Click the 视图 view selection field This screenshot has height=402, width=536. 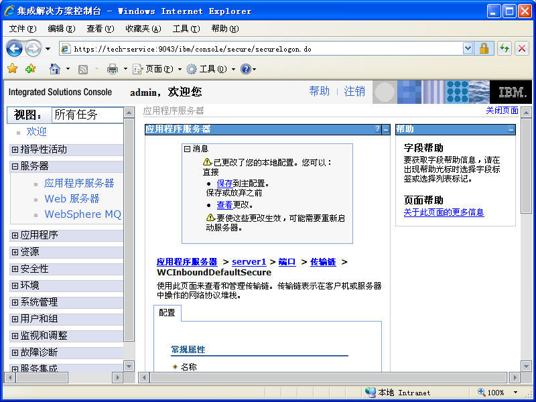click(87, 115)
